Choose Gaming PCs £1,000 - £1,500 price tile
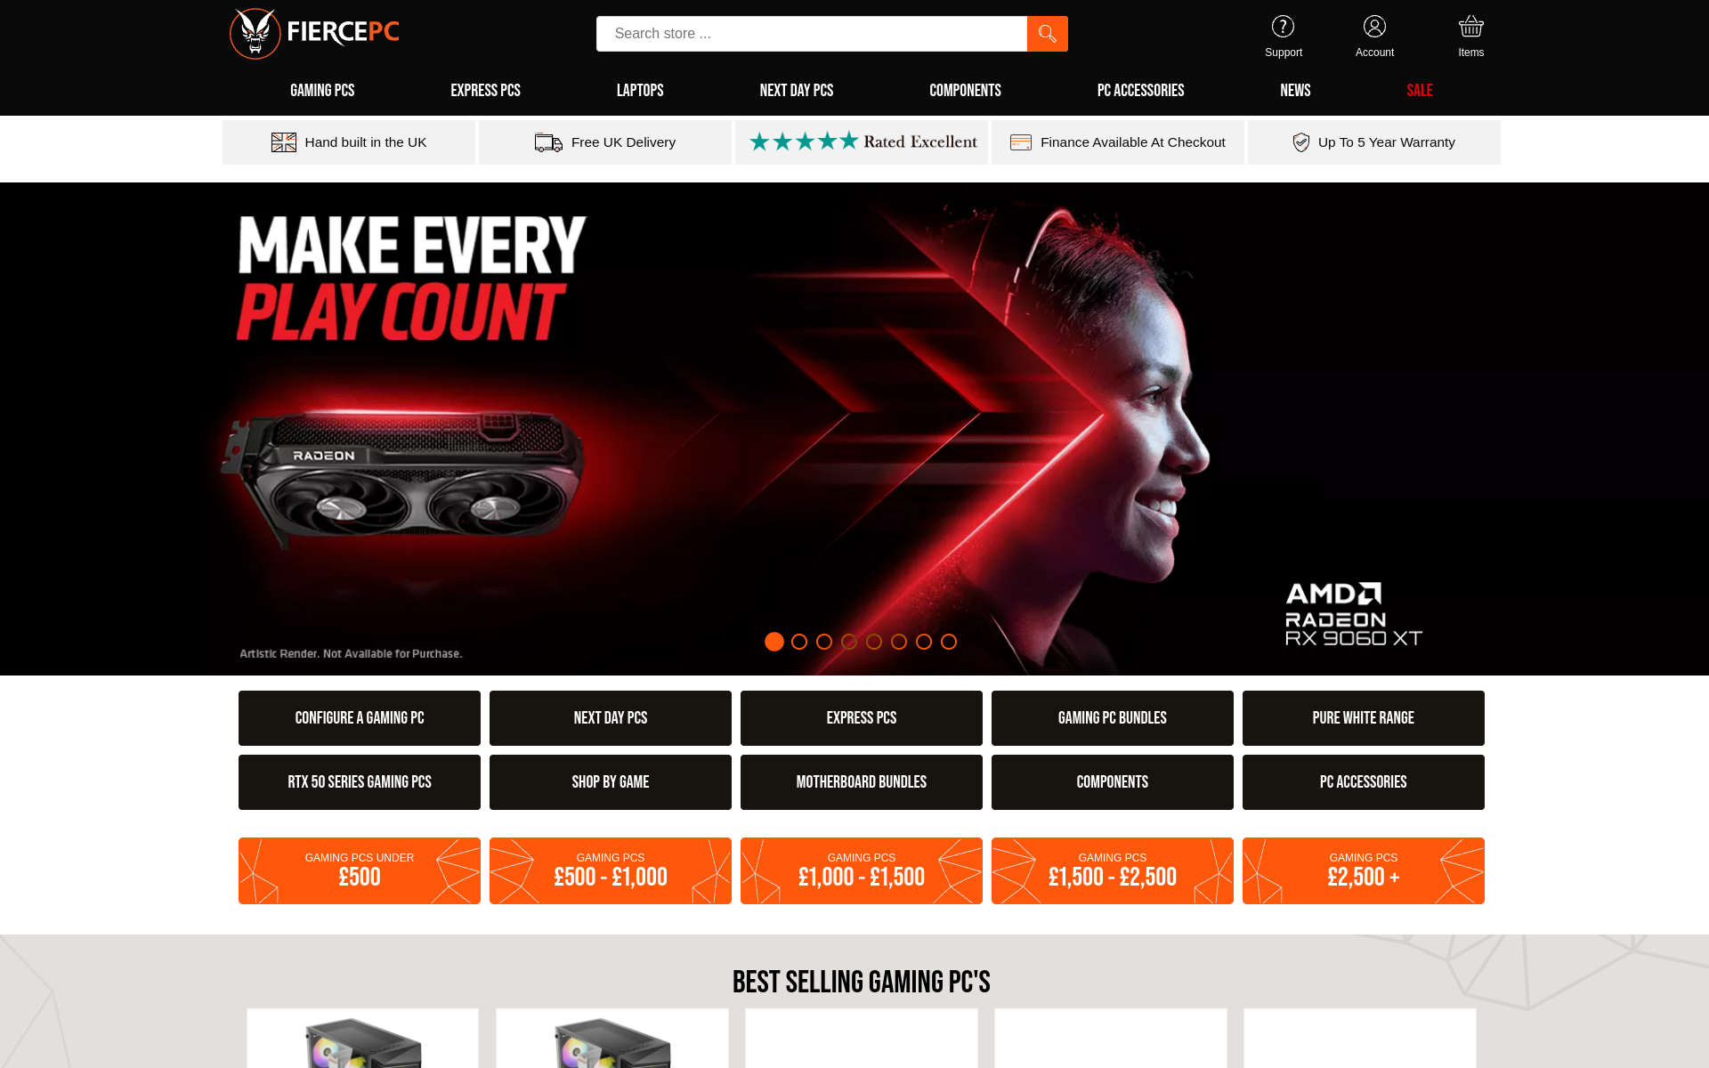This screenshot has height=1068, width=1709. 862,870
